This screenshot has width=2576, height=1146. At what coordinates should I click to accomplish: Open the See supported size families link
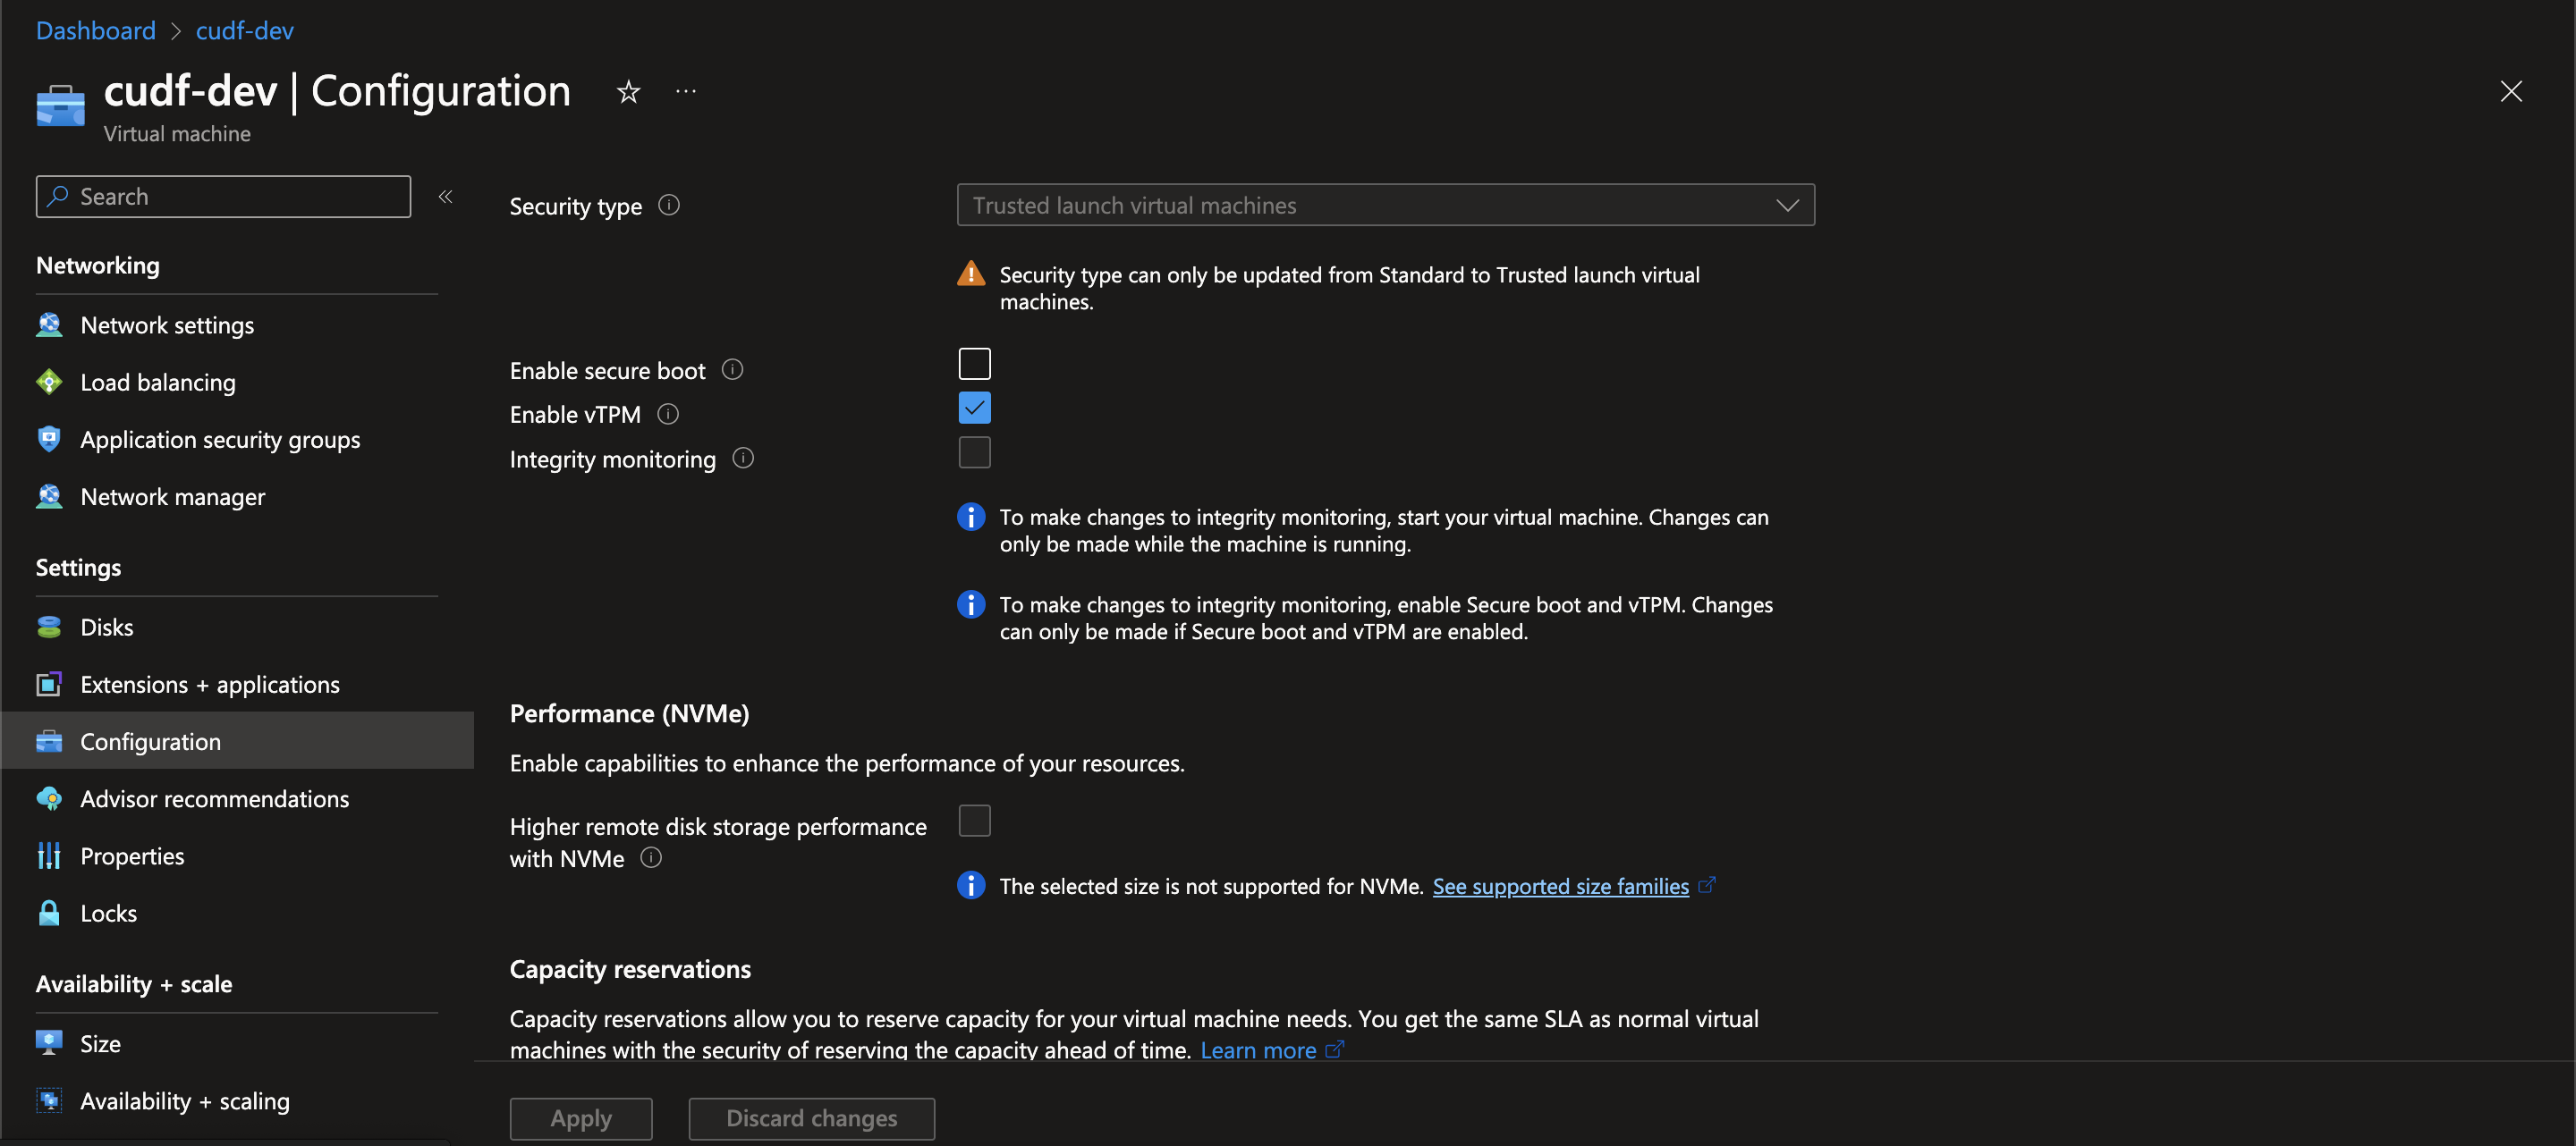(1560, 885)
